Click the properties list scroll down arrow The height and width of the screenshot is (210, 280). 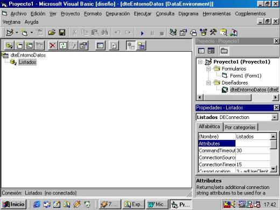273,169
